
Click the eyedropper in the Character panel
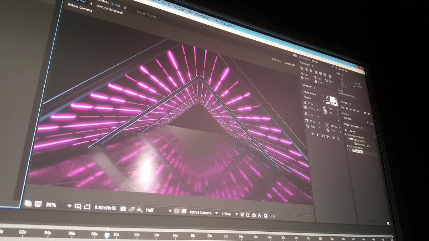pyautogui.click(x=327, y=97)
